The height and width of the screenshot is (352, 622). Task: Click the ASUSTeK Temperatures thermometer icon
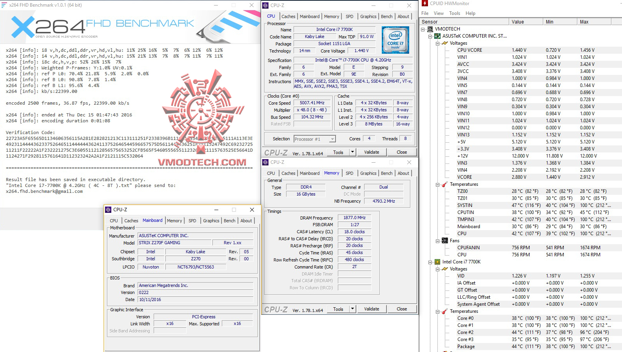[445, 184]
